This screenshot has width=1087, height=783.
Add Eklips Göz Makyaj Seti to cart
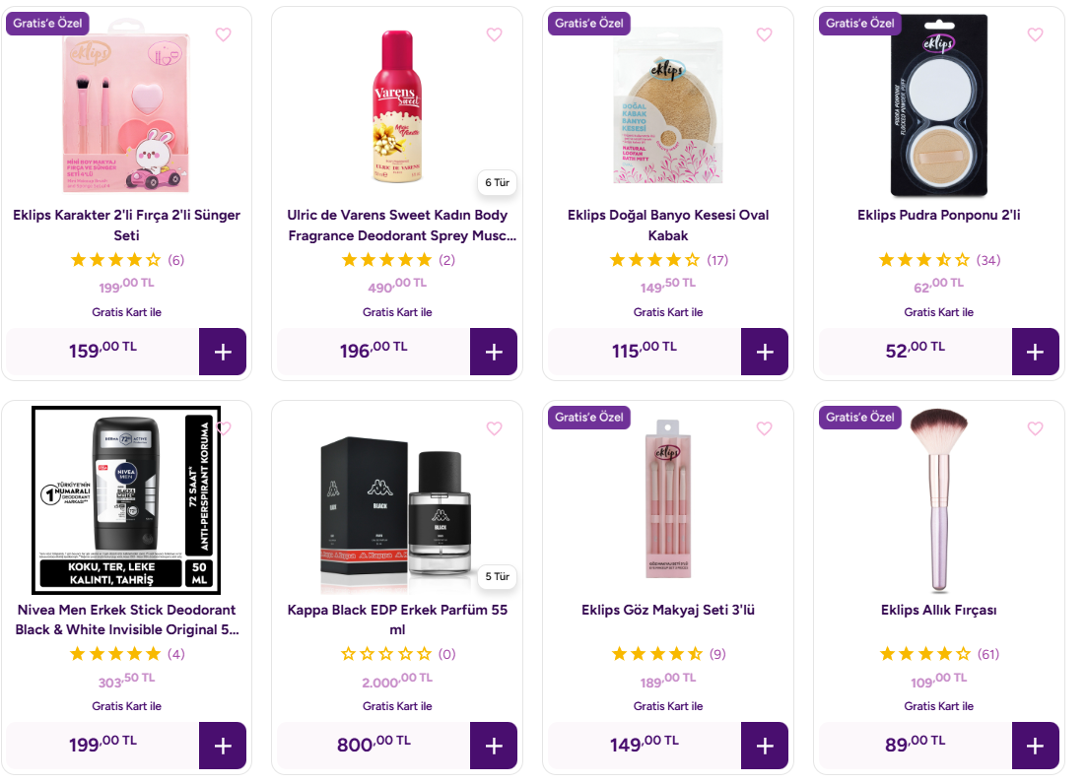pos(765,746)
